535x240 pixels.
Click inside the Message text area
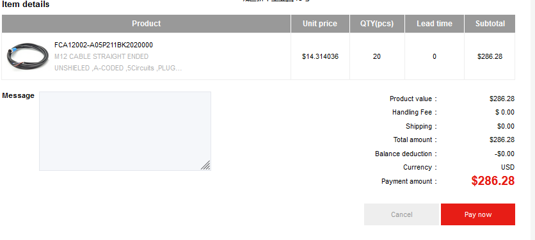[125, 131]
